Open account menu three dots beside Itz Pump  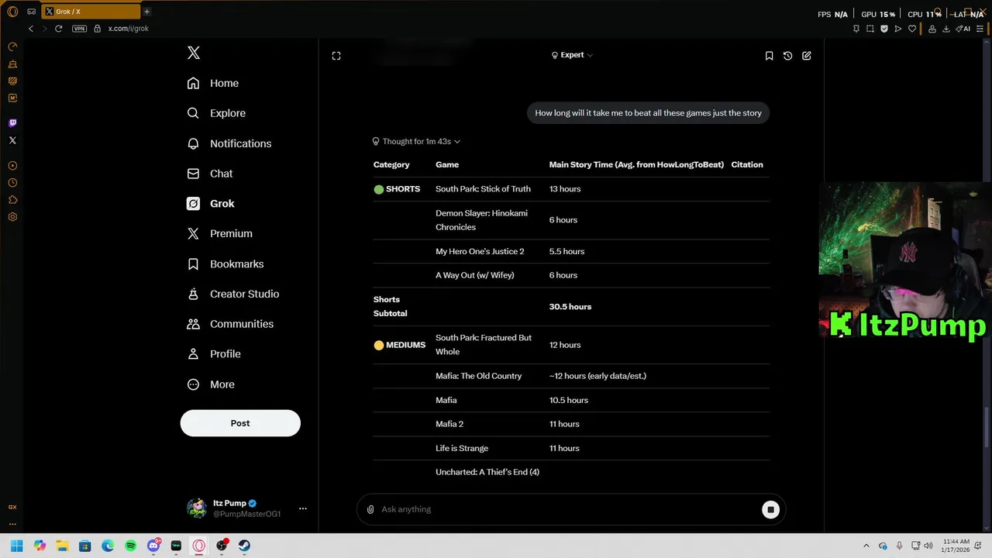(303, 508)
